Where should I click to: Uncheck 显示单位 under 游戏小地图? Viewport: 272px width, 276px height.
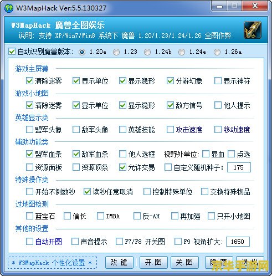pos(76,105)
